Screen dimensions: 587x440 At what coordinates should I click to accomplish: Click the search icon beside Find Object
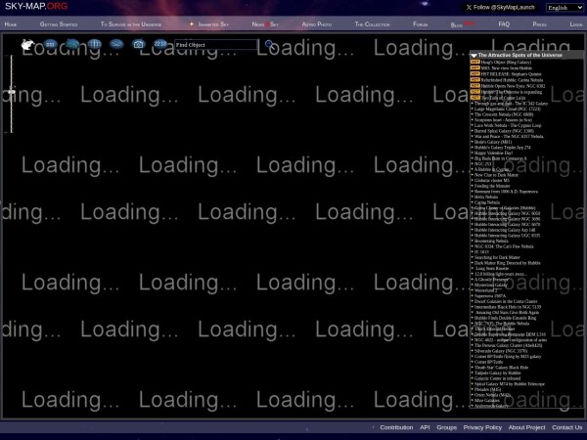[269, 45]
